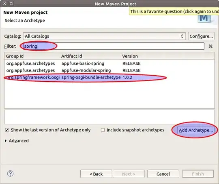Viewport: 219px width, 184px height.
Task: Sort by the Group Id column header
Action: 32,56
